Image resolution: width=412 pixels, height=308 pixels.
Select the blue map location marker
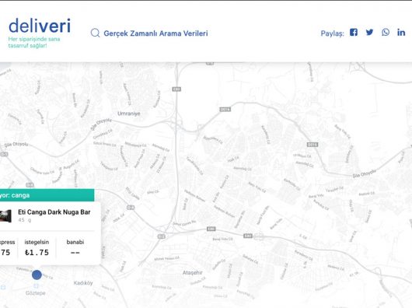(37, 275)
